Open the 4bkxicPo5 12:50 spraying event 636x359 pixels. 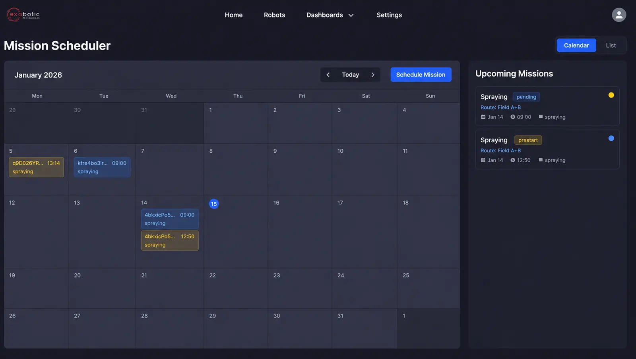coord(170,240)
